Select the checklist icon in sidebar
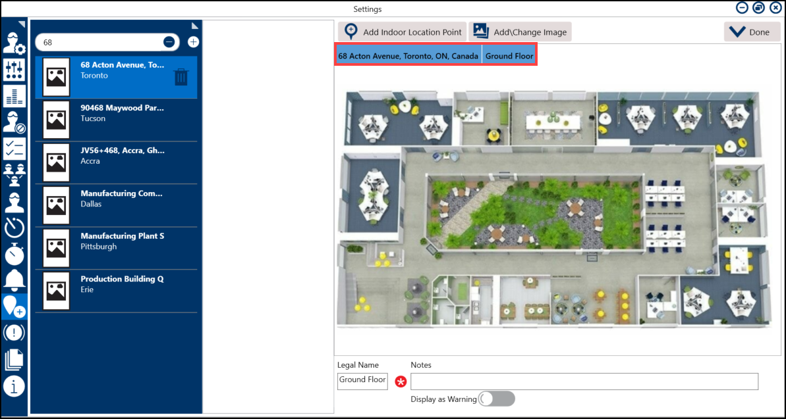Image resolution: width=786 pixels, height=419 pixels. pos(14,149)
